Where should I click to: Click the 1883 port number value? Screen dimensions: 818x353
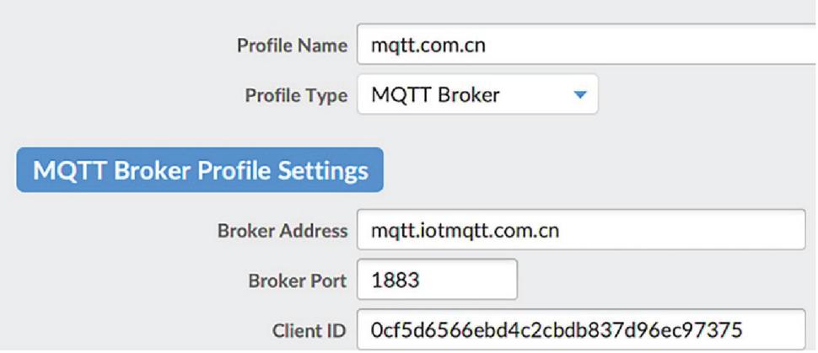point(396,281)
